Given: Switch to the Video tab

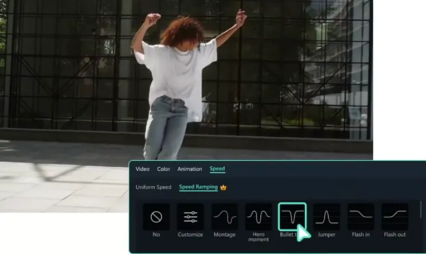Looking at the screenshot, I should pos(142,169).
